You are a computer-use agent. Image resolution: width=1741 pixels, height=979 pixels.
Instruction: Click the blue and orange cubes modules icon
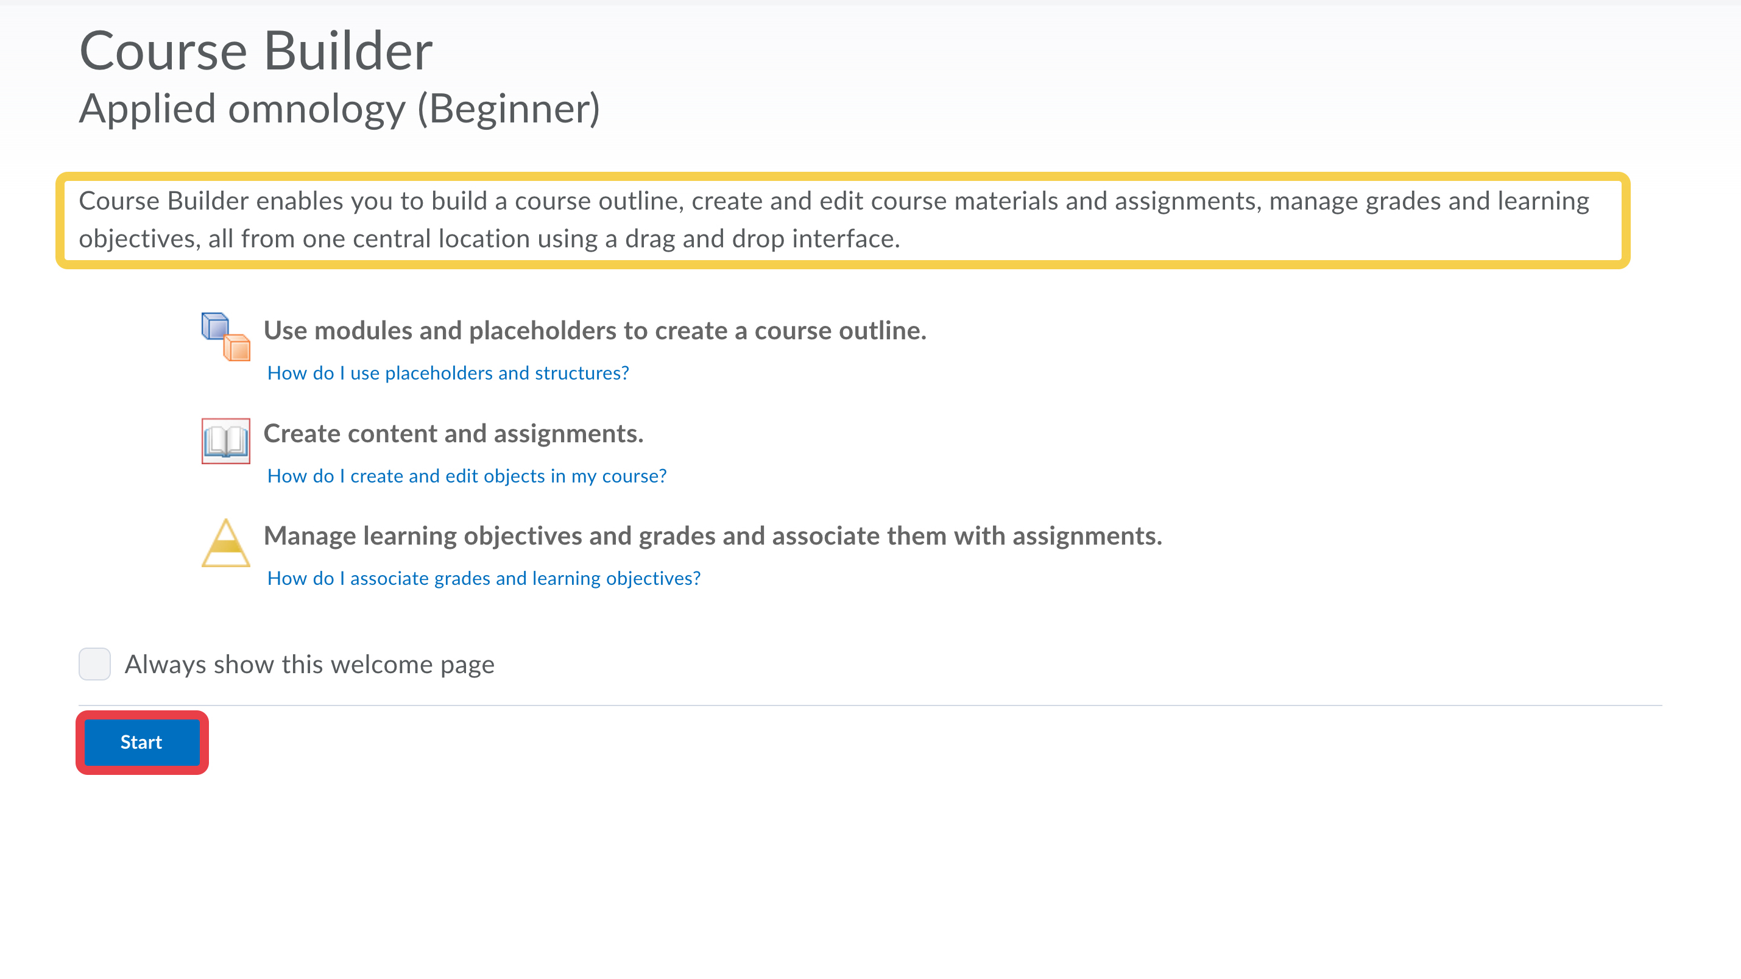pyautogui.click(x=226, y=337)
